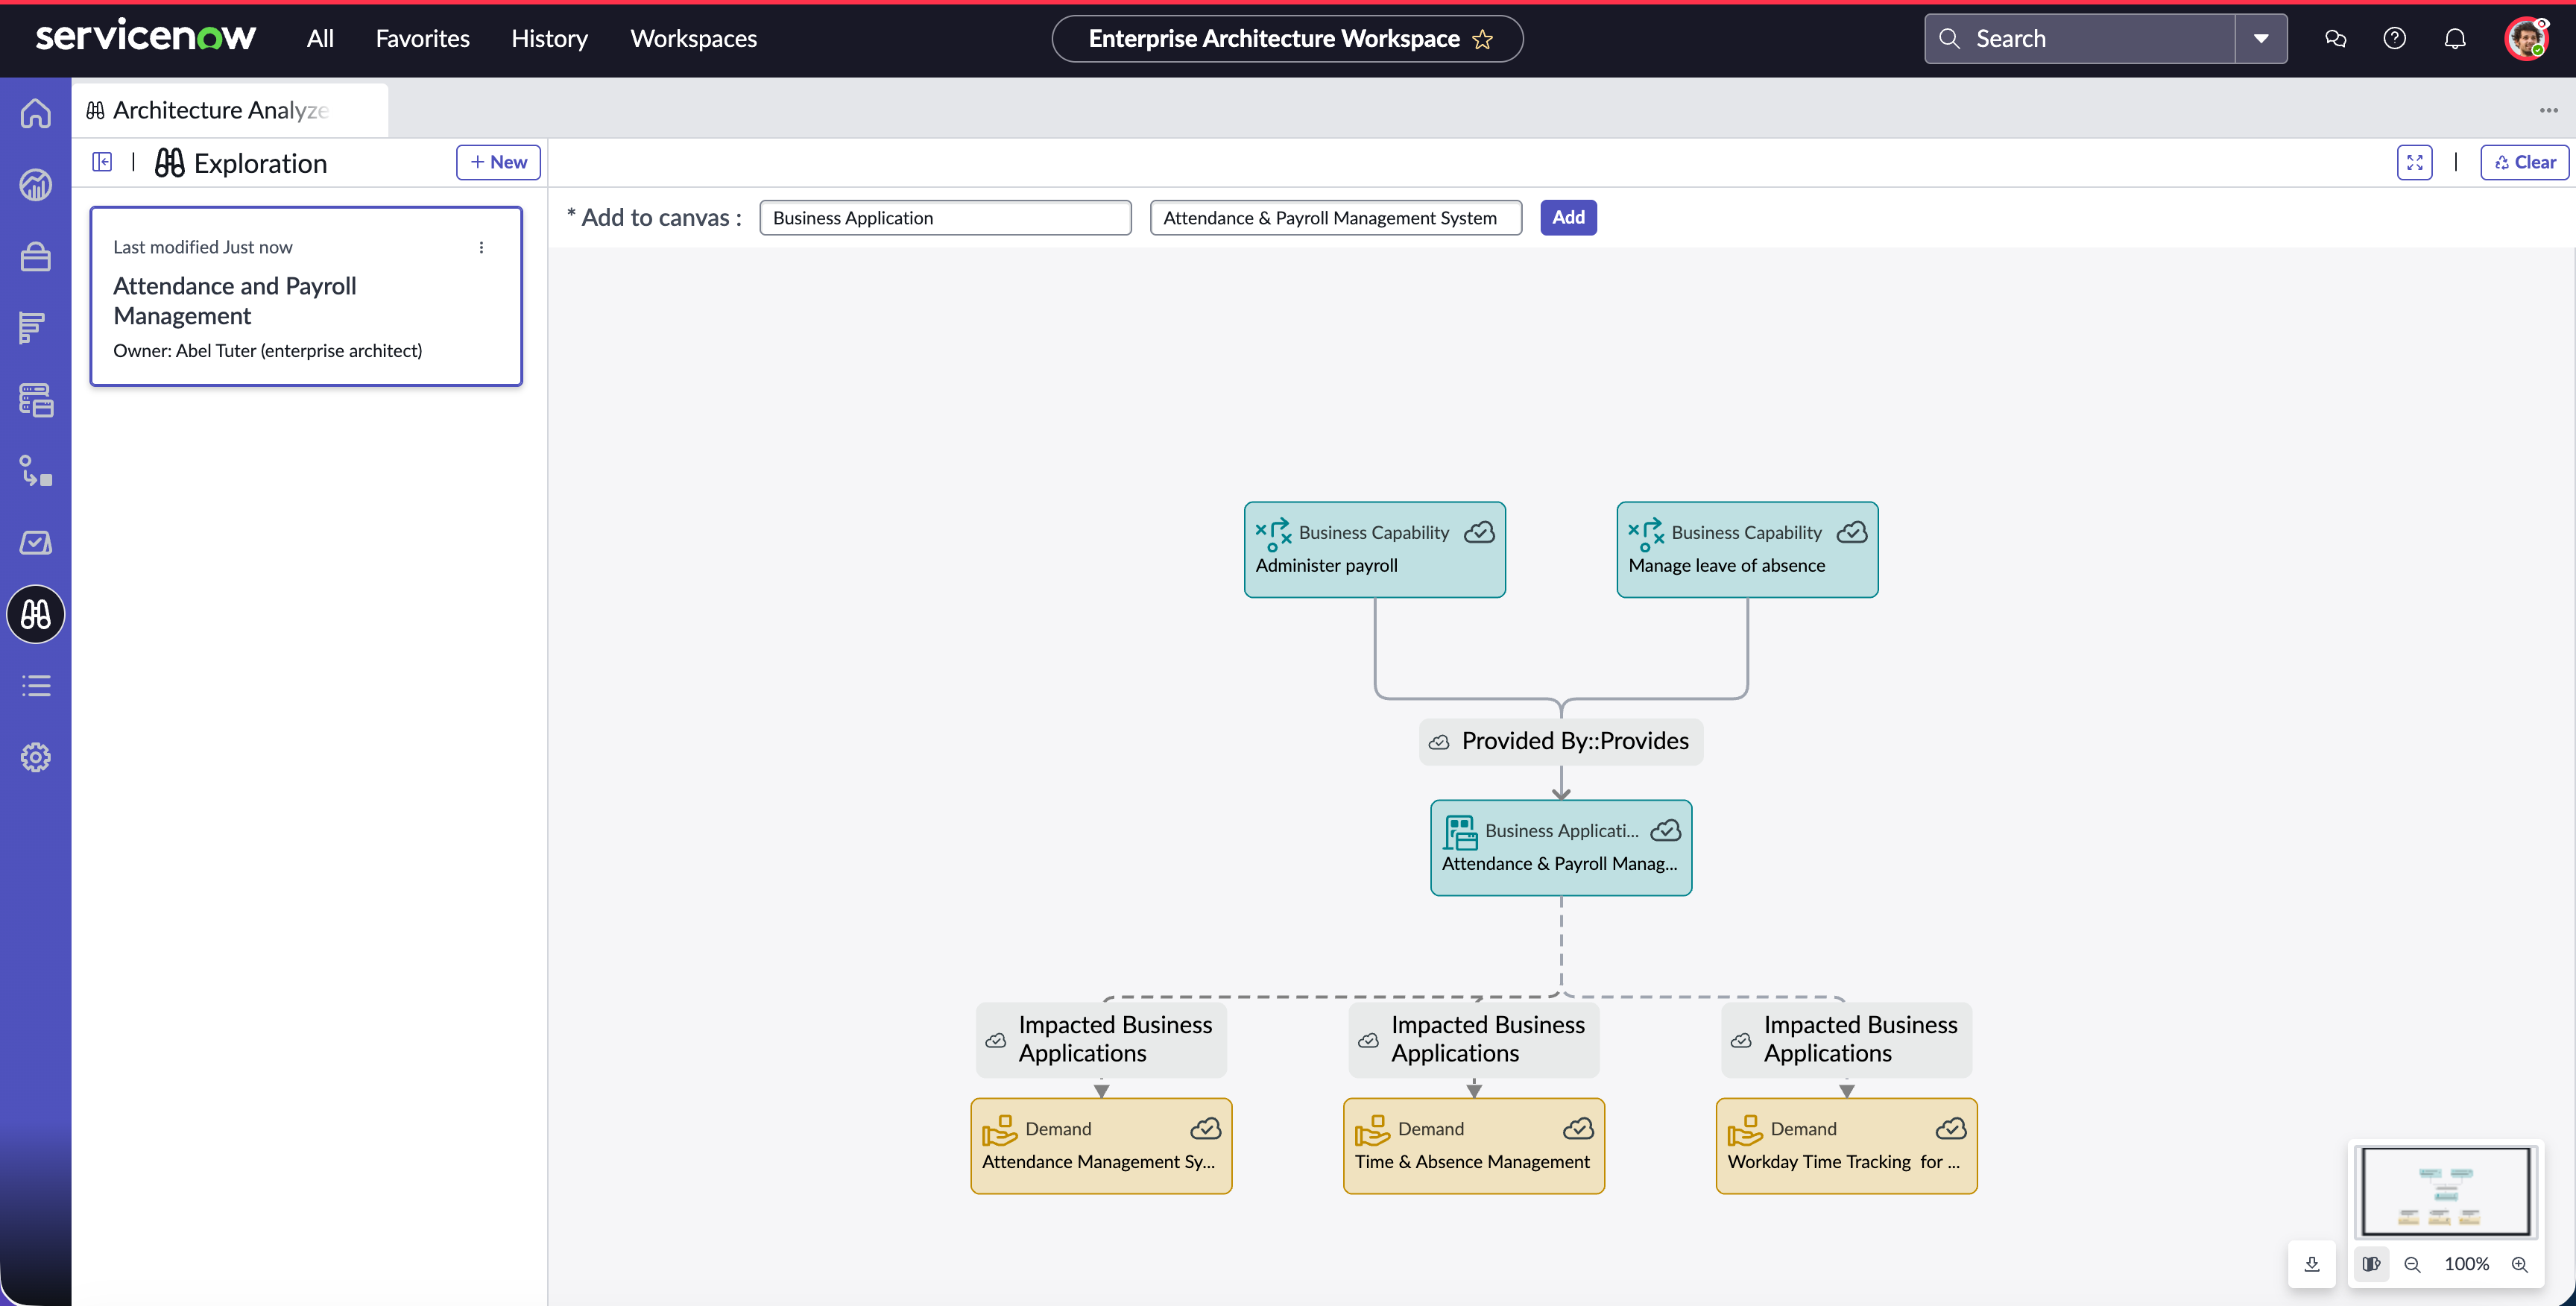Open the settings gear in sidebar
The width and height of the screenshot is (2576, 1306).
pos(36,757)
